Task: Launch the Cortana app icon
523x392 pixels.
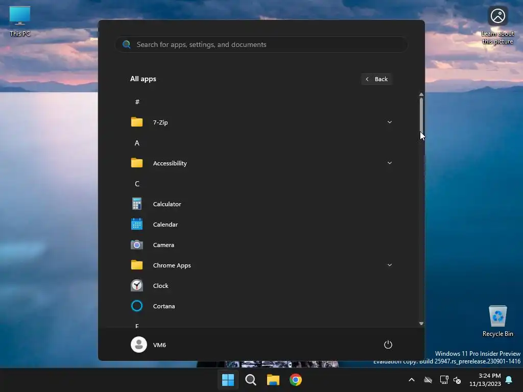Action: point(137,306)
